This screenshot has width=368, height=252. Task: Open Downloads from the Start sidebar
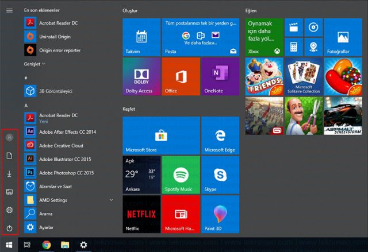pos(9,173)
